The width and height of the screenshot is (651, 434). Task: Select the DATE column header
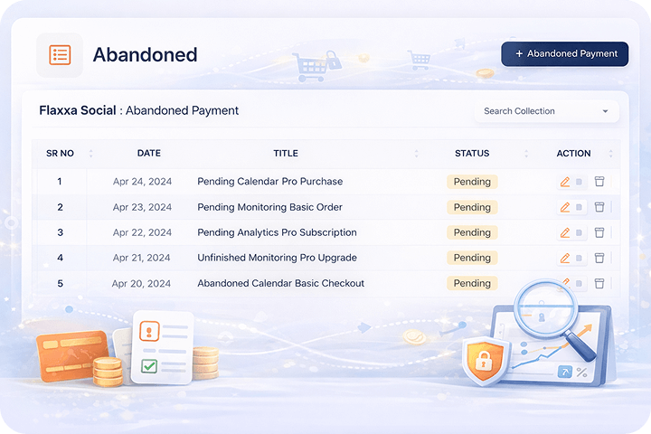[149, 154]
